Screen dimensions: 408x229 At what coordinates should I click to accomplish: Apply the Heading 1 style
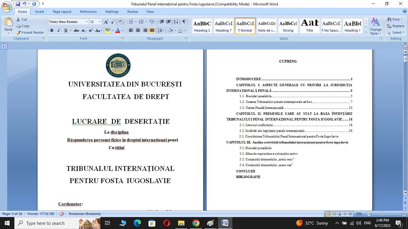(352, 26)
